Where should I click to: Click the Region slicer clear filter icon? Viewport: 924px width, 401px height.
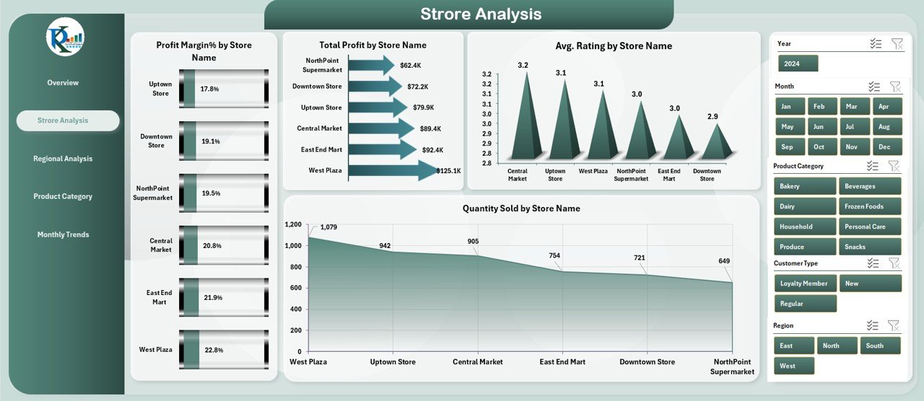point(893,325)
